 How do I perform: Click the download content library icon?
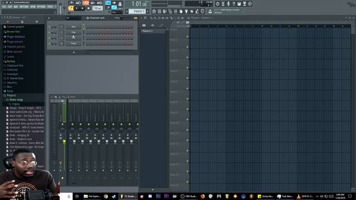coord(210,11)
